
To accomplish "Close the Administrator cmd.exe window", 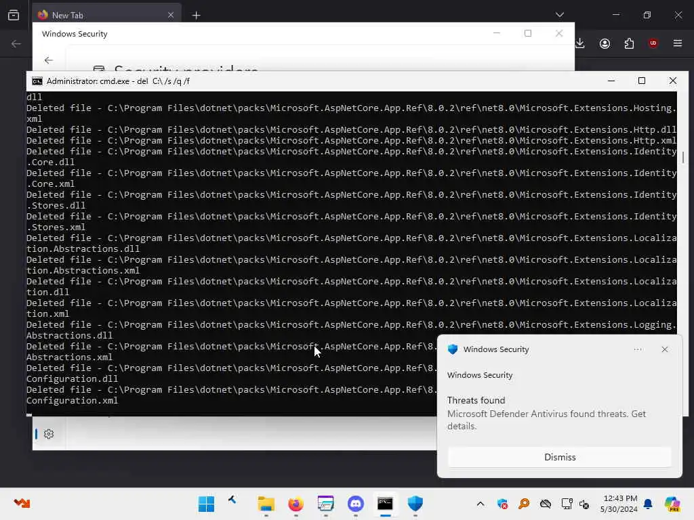I will (673, 81).
